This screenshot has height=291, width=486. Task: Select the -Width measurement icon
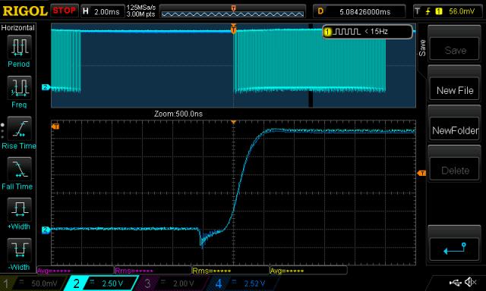(19, 250)
